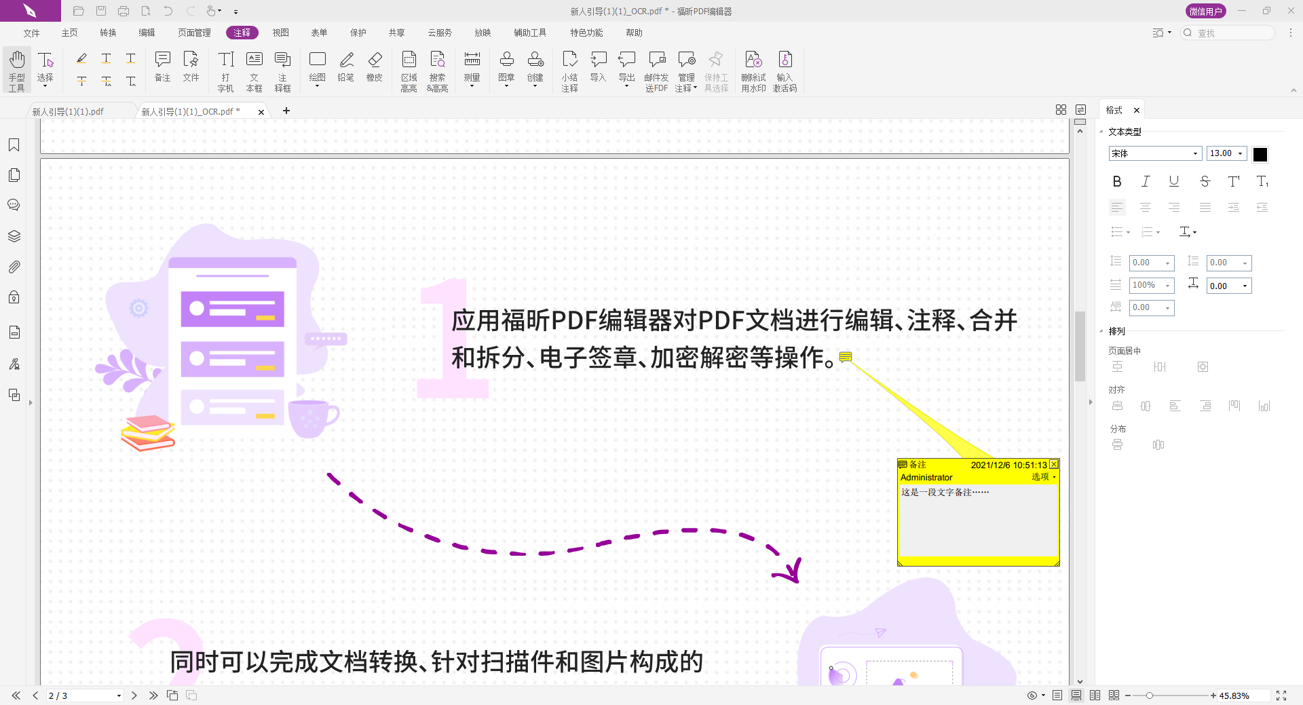Enable 保持工具选择 to keep tool selected
Image resolution: width=1303 pixels, height=705 pixels.
click(x=717, y=70)
